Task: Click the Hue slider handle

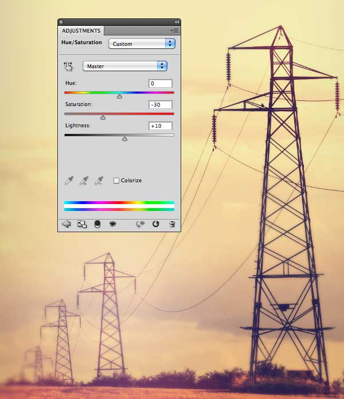Action: click(x=119, y=96)
